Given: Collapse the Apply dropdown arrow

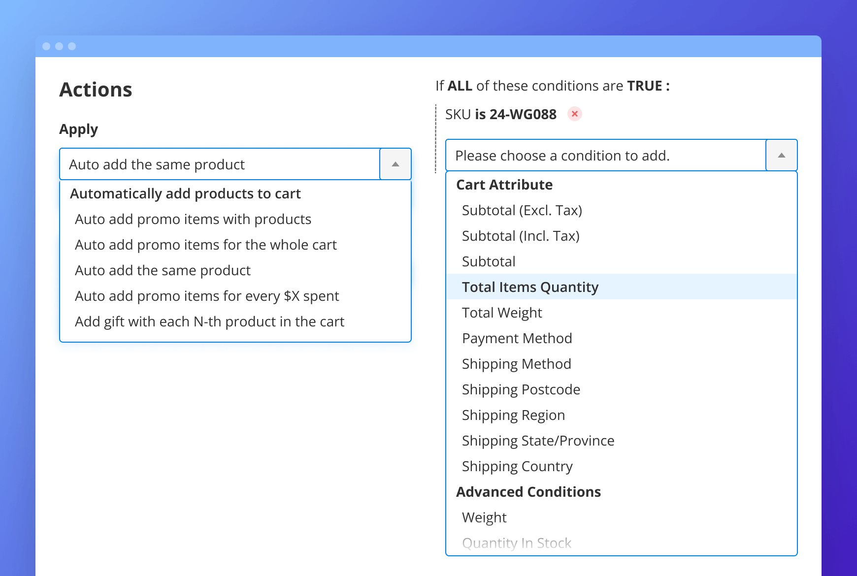Looking at the screenshot, I should click(x=395, y=164).
